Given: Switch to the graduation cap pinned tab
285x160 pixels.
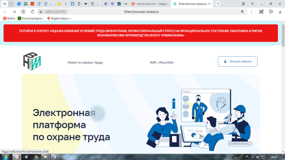Looking at the screenshot, I should pyautogui.click(x=86, y=3).
